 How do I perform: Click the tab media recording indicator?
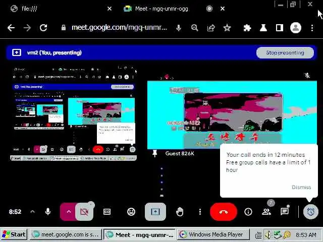[209, 9]
